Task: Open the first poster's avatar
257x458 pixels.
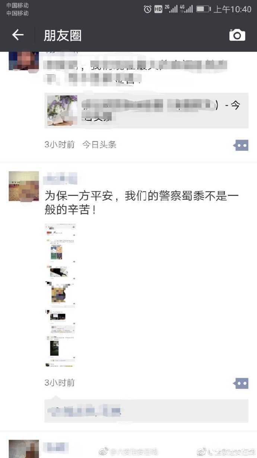Action: (x=24, y=60)
